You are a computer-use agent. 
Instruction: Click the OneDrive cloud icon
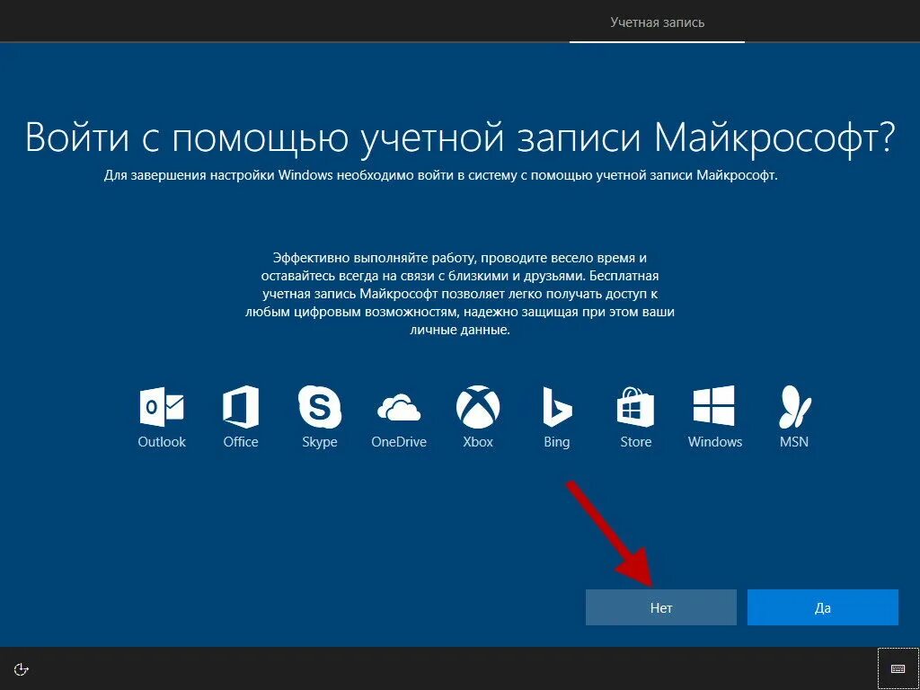pos(399,407)
